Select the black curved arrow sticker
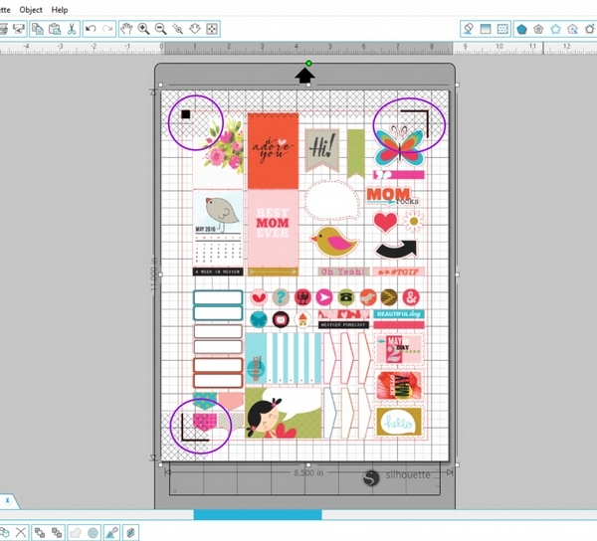597x541 pixels. pos(396,250)
